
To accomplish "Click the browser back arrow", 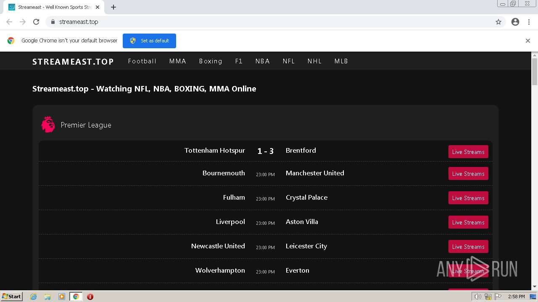I will coord(9,22).
